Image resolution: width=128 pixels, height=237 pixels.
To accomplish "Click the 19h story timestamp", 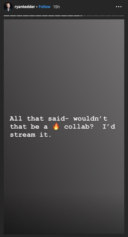I will pos(56,7).
